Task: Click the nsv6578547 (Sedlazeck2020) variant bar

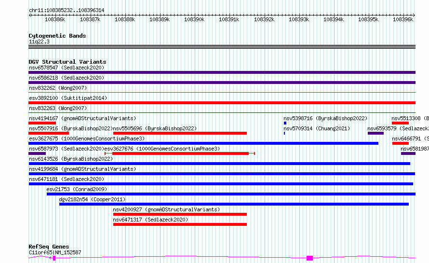Action: click(222, 72)
